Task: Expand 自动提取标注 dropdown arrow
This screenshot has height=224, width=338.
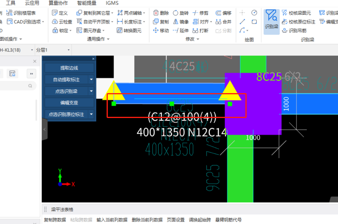Action: pos(91,80)
